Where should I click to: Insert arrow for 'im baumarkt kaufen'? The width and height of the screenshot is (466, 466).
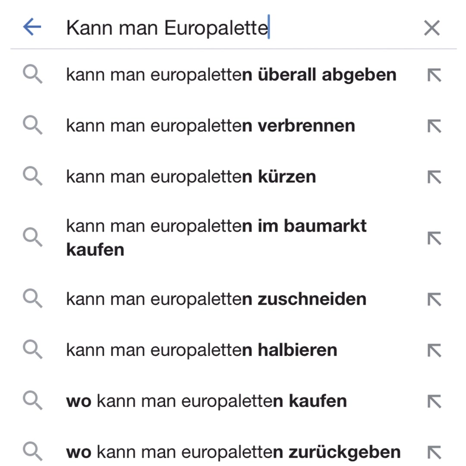pos(434,238)
